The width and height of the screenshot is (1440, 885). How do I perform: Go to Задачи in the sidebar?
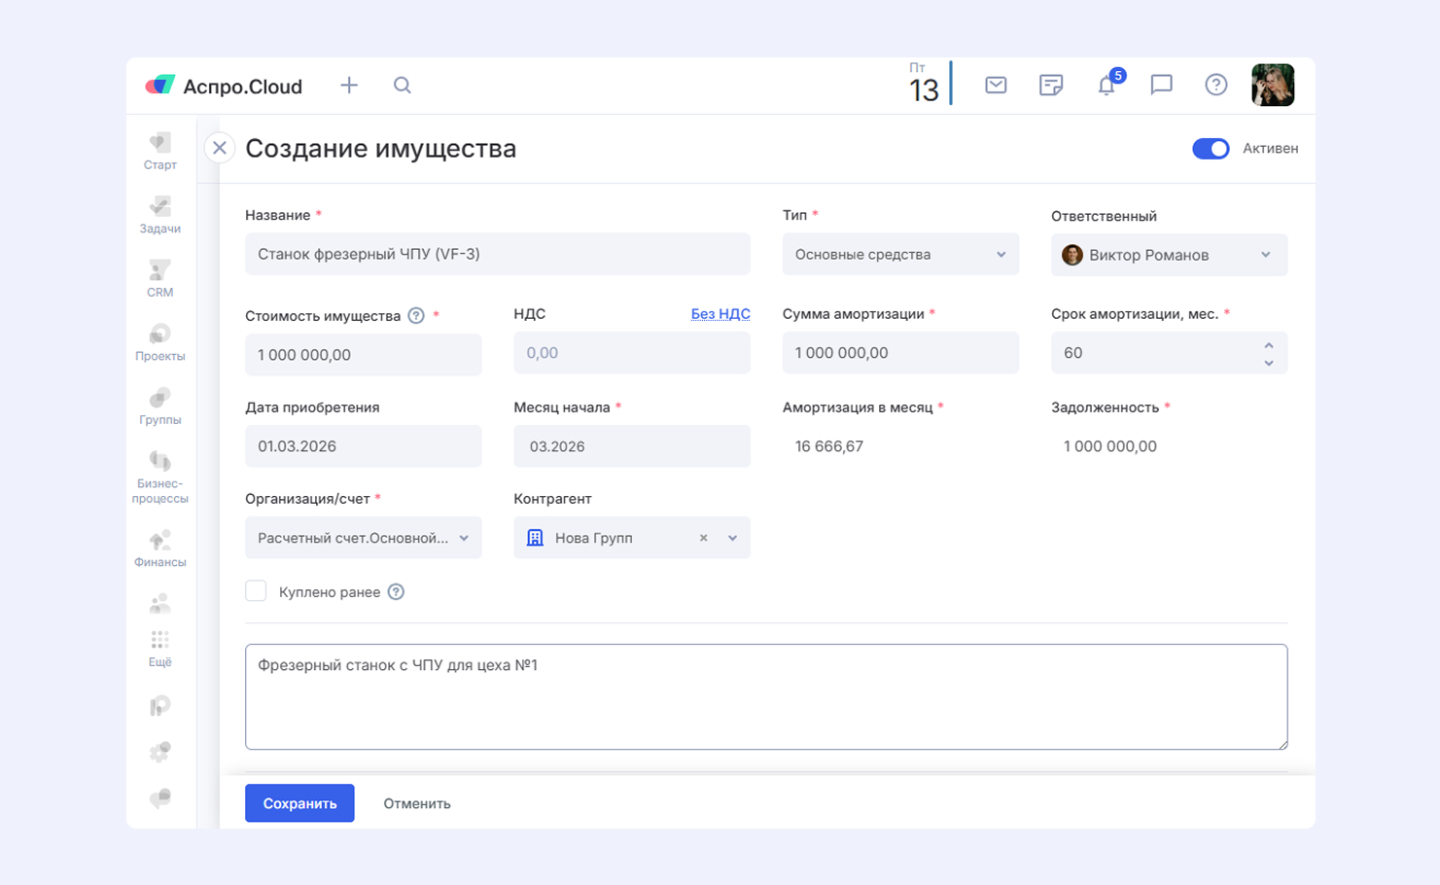click(x=160, y=215)
